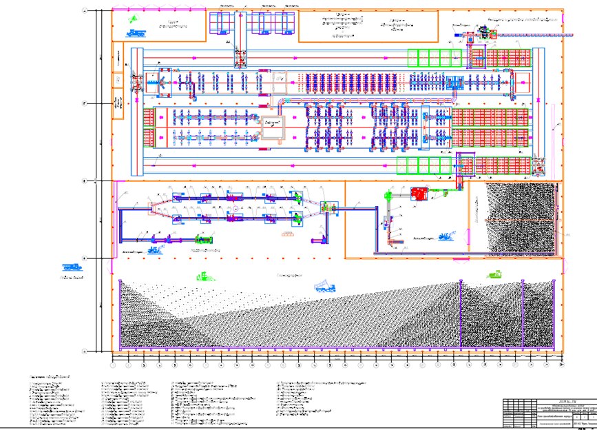Screen dimensions: 597x430
Task: Click the blue dump truck above the large stockpile
Action: [x=325, y=287]
